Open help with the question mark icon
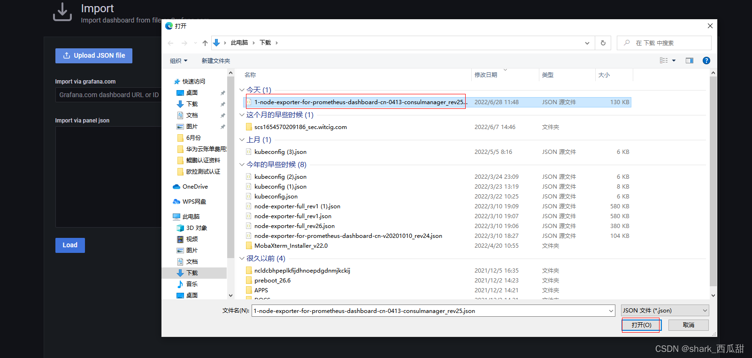Image resolution: width=752 pixels, height=358 pixels. [706, 61]
